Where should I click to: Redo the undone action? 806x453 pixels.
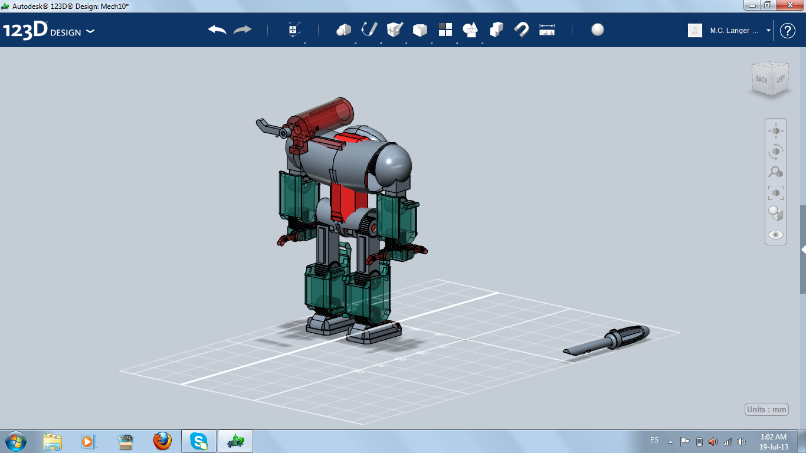pyautogui.click(x=243, y=29)
